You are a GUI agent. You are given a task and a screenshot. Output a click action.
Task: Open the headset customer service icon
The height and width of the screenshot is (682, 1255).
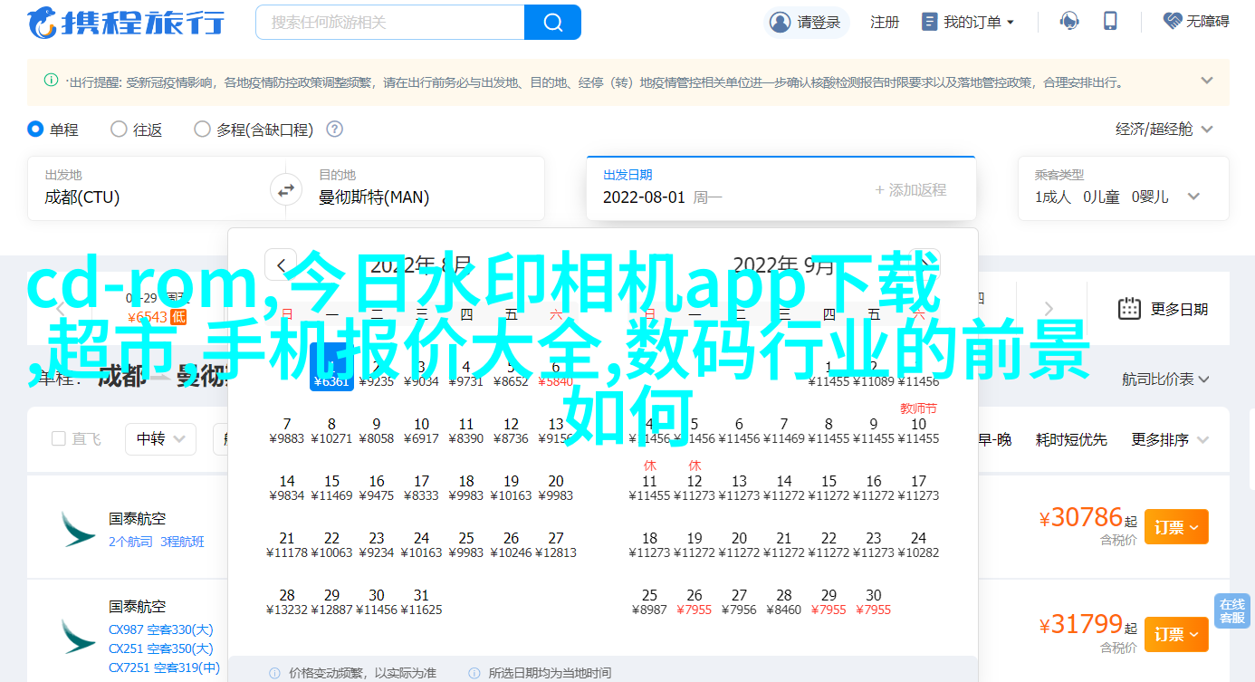pyautogui.click(x=1069, y=21)
